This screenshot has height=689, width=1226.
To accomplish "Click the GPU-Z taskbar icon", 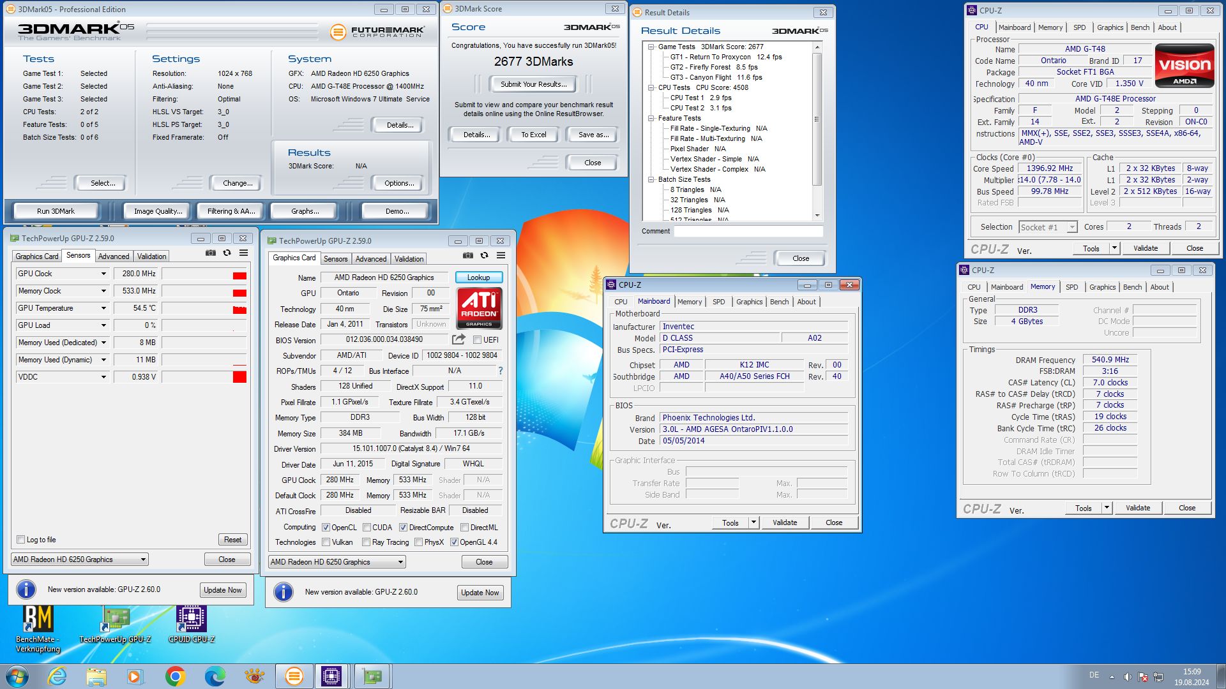I will [372, 676].
